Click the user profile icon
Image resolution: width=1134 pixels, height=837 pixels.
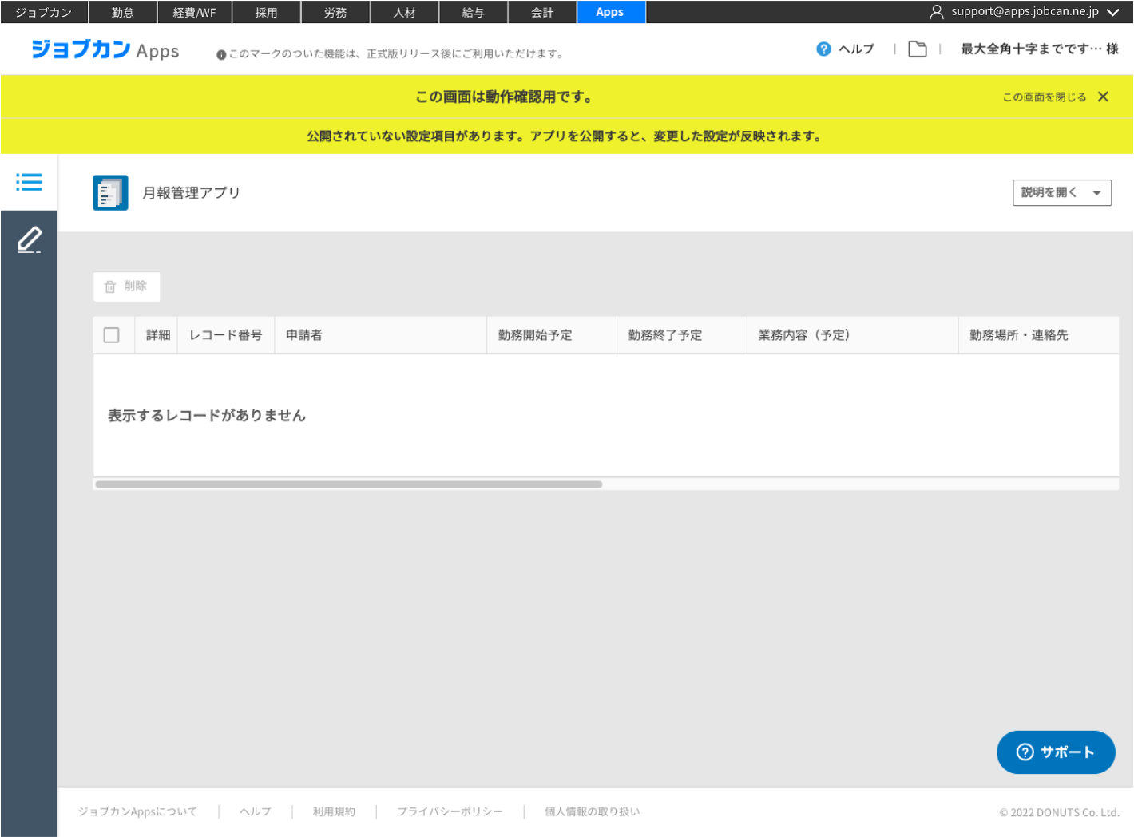(937, 12)
